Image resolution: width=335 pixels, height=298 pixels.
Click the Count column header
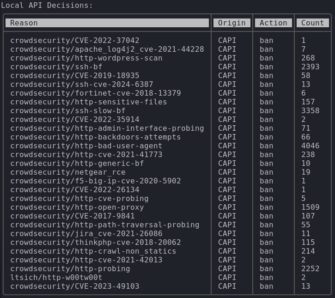pyautogui.click(x=313, y=23)
